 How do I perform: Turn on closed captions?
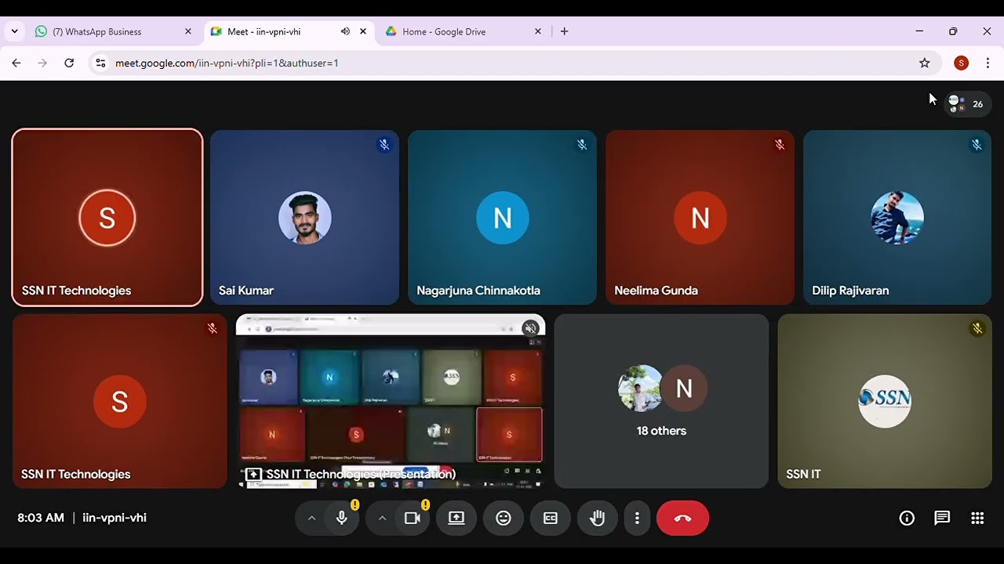pos(551,518)
